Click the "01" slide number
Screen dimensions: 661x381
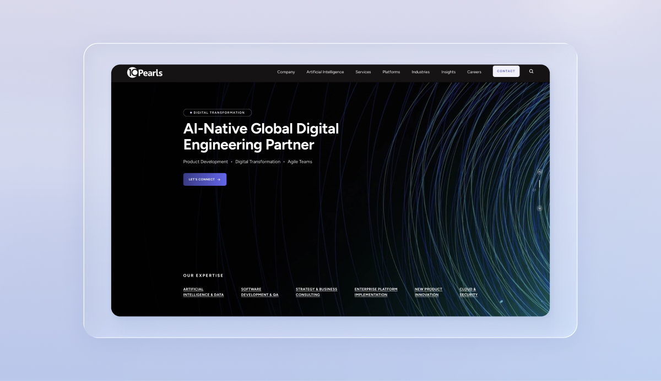(x=534, y=190)
